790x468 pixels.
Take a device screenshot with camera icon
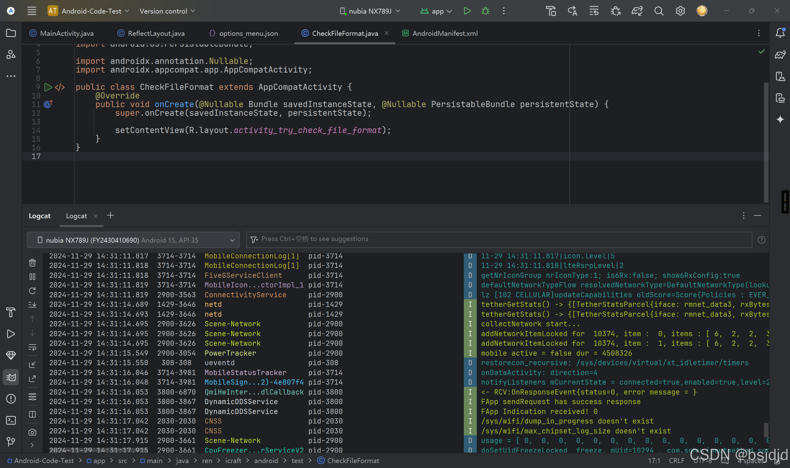tap(32, 432)
